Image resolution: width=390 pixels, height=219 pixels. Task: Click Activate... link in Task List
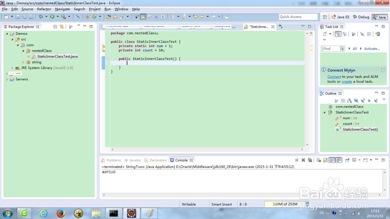(x=372, y=49)
